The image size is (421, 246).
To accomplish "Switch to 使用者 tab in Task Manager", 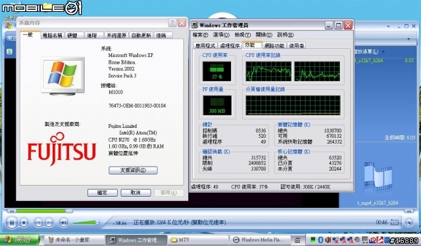I will coord(297,45).
